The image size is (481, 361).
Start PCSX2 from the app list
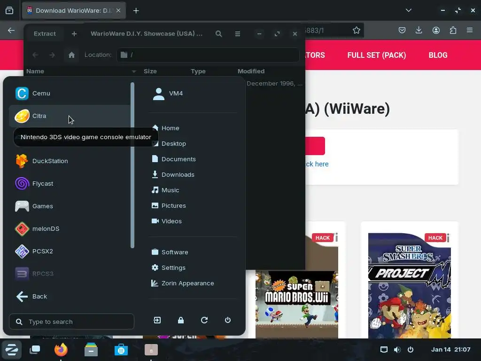70,251
